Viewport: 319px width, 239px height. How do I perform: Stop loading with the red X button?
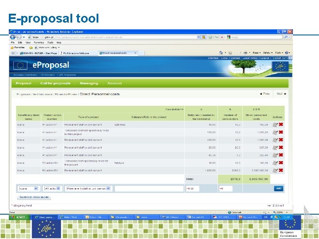(222, 37)
